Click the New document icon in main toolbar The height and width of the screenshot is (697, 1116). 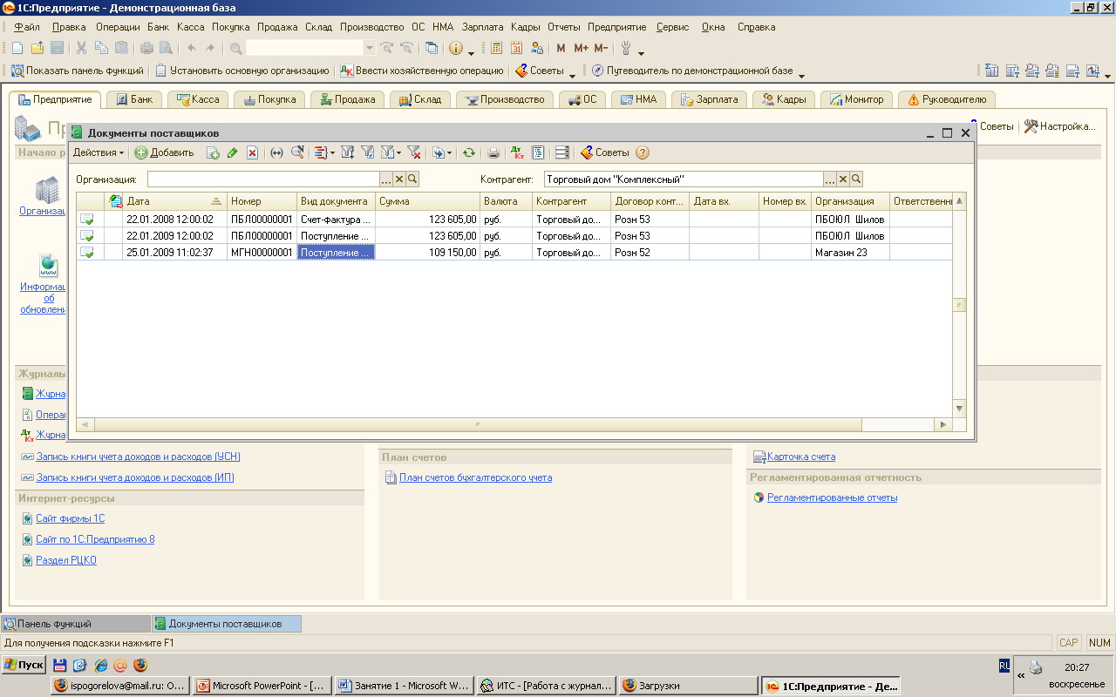point(17,48)
